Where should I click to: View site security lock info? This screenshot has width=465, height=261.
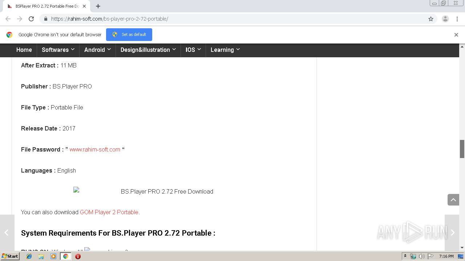tap(45, 19)
